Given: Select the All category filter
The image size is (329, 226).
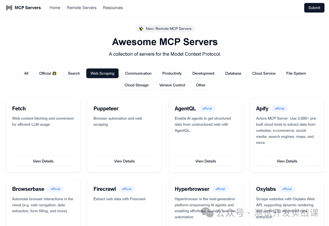Looking at the screenshot, I should [26, 73].
